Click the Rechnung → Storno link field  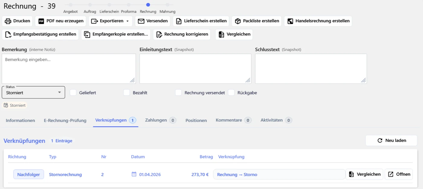pos(279,174)
